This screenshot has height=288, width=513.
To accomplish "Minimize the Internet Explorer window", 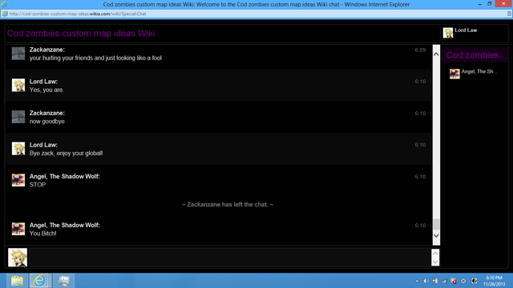I will [479, 4].
